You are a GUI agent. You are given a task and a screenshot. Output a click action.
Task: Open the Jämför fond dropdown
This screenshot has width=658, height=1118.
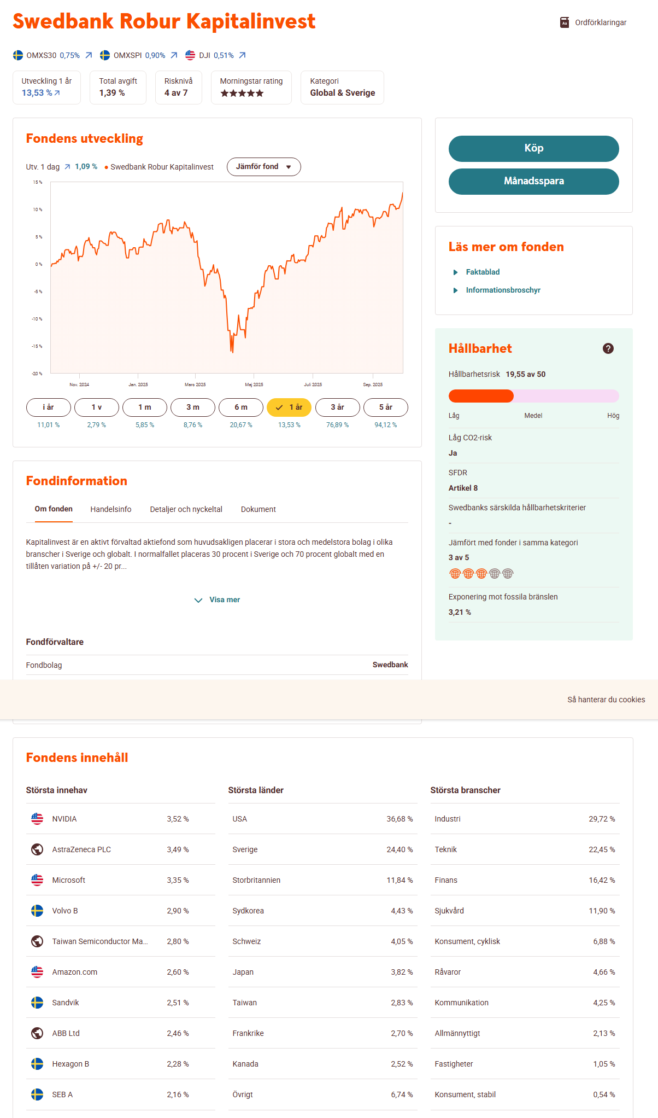click(x=263, y=167)
